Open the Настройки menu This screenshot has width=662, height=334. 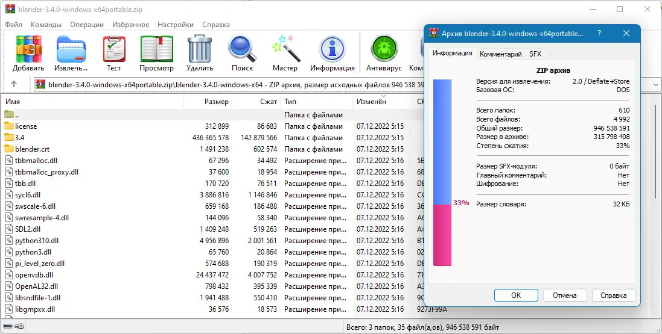tap(176, 25)
